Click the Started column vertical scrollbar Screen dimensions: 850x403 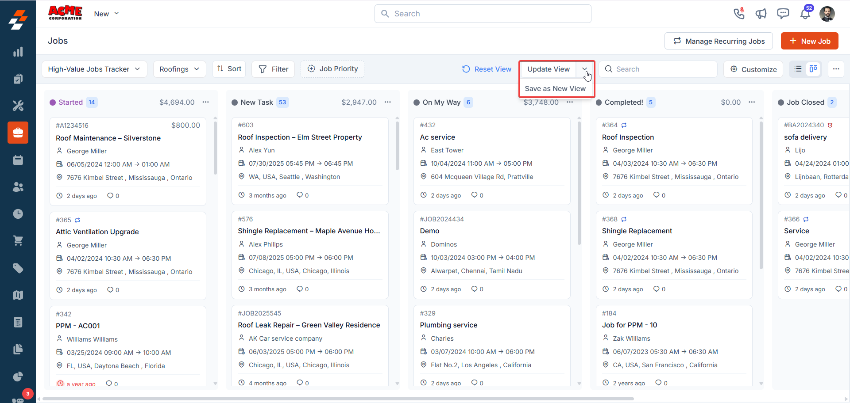click(x=216, y=148)
